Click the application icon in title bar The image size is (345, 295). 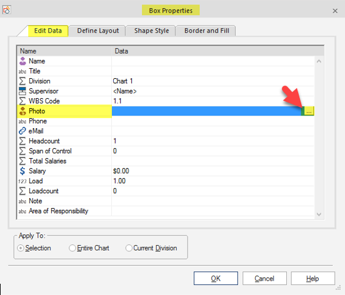pyautogui.click(x=7, y=10)
